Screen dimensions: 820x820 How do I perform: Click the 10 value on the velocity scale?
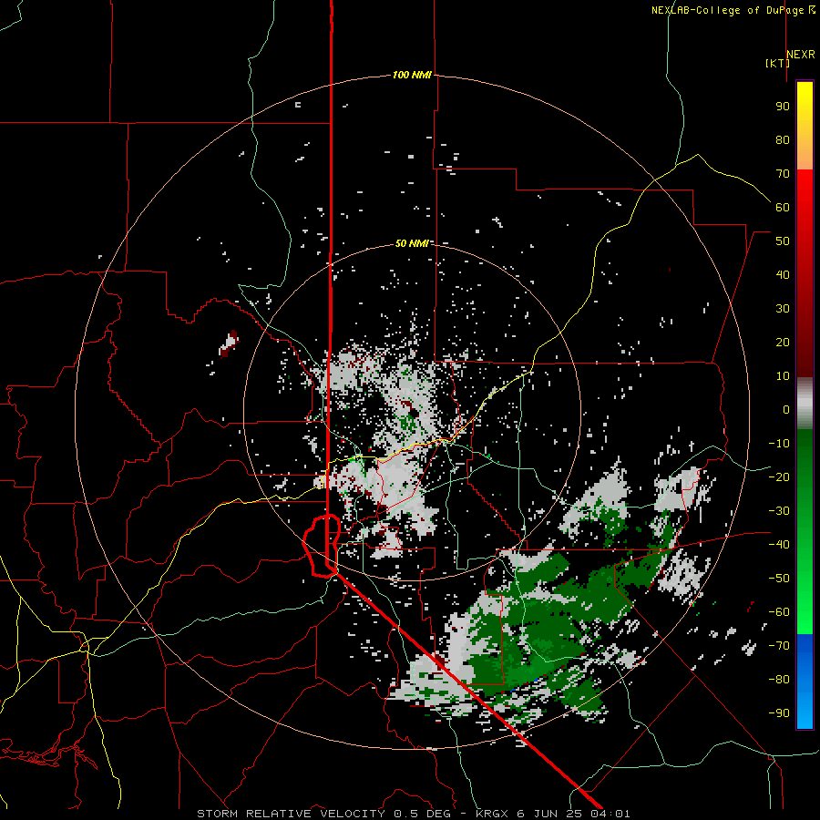[783, 376]
